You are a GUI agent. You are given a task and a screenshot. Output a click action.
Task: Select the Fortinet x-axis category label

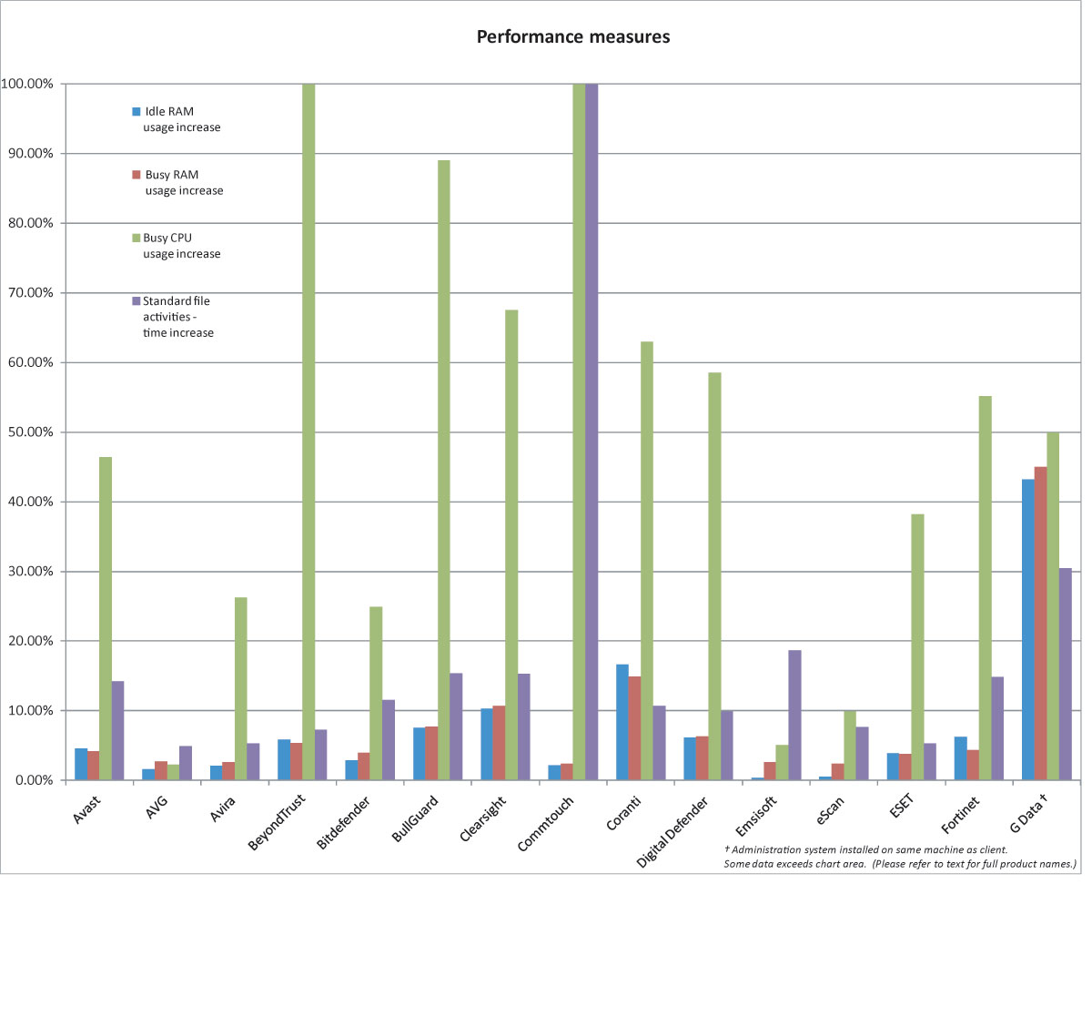tap(960, 814)
